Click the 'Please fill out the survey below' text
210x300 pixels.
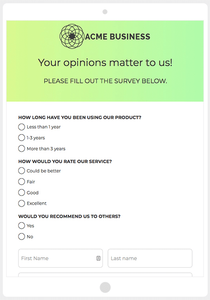(x=105, y=81)
